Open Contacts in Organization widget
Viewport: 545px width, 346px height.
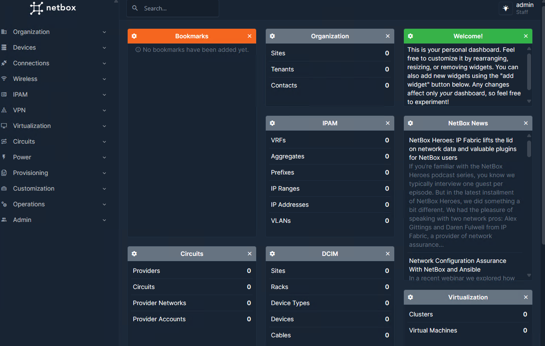(x=330, y=85)
